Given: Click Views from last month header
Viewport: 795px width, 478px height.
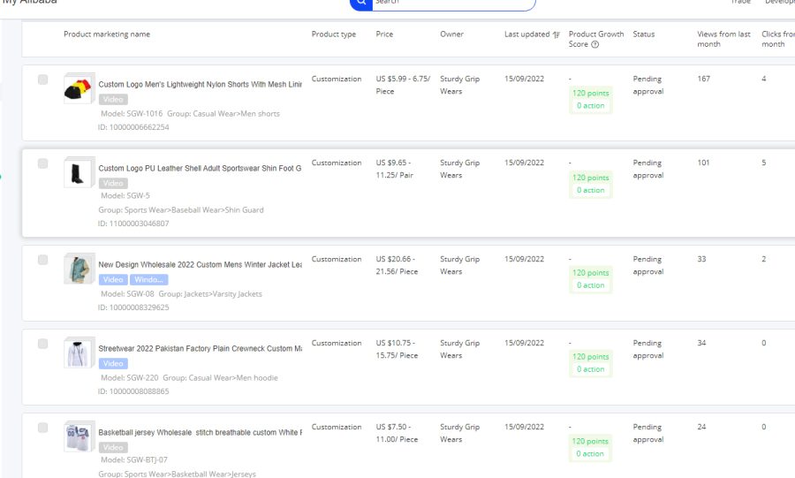Looking at the screenshot, I should [x=723, y=39].
